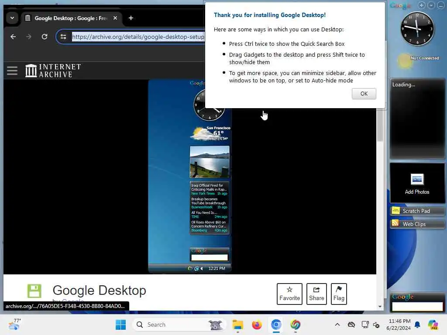Share the Google Desktop item
Screen dimensions: 447x335
click(x=316, y=294)
